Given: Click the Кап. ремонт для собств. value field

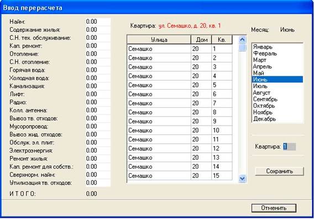Looking at the screenshot, I should (98, 166).
